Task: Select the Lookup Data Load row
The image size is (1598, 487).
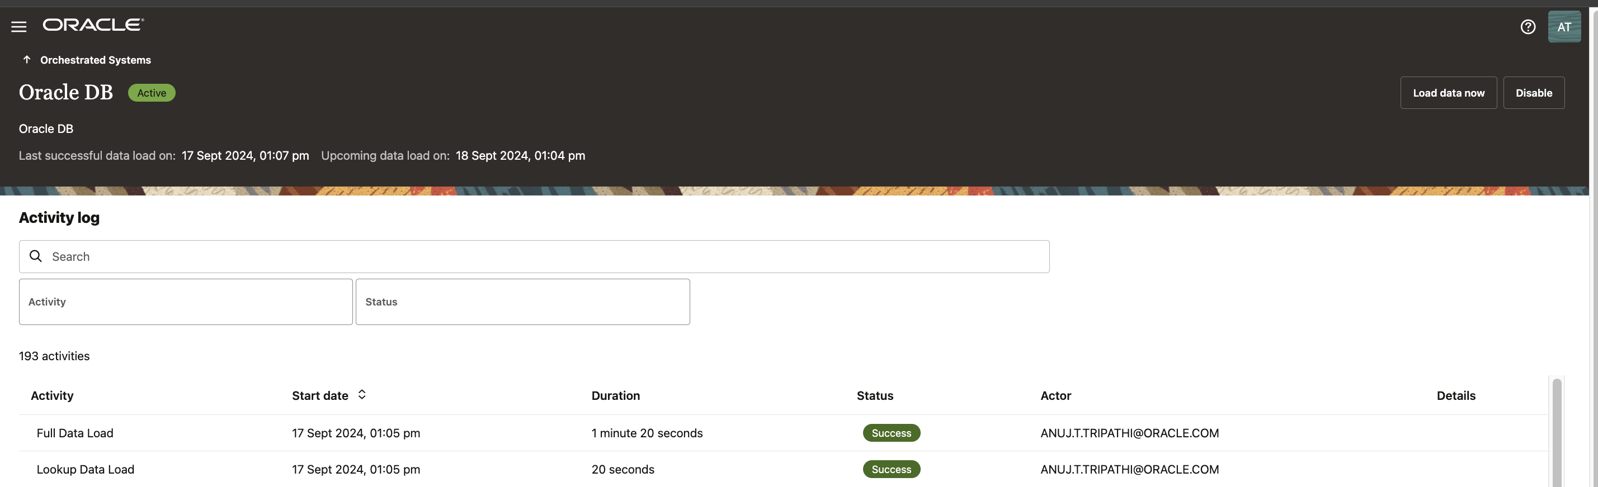Action: coord(784,469)
